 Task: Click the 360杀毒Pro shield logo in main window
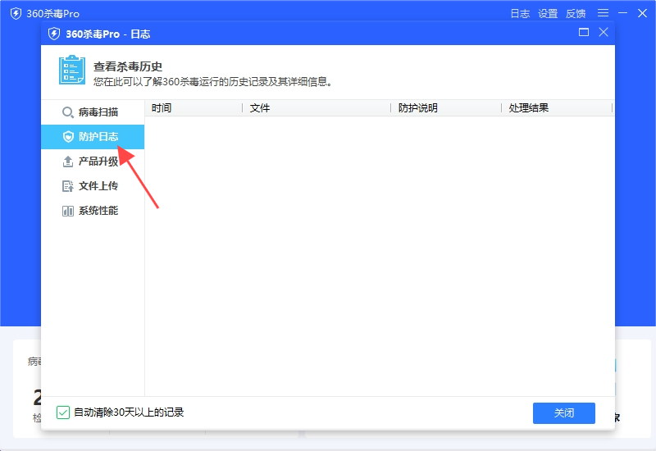pyautogui.click(x=16, y=14)
